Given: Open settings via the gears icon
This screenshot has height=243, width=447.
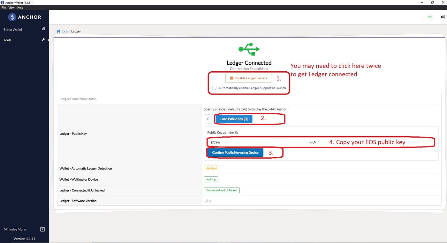Looking at the screenshot, I should point(443,17).
